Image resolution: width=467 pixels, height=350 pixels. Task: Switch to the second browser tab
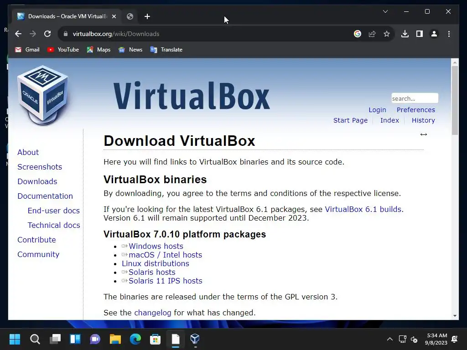(x=130, y=16)
